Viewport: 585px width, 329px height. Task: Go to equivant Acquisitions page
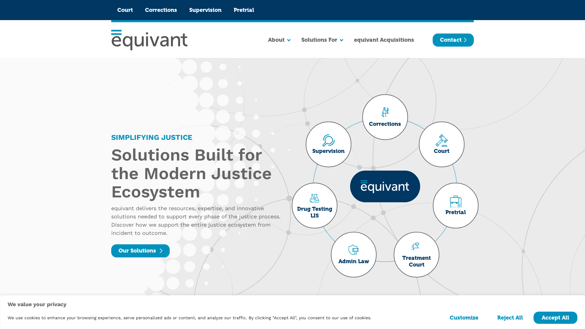tap(384, 40)
